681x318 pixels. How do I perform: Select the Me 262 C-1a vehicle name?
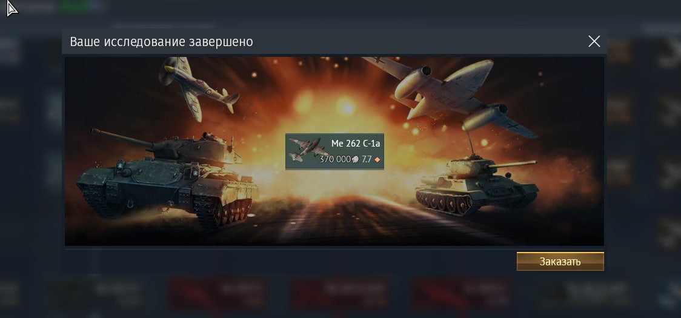(x=355, y=144)
